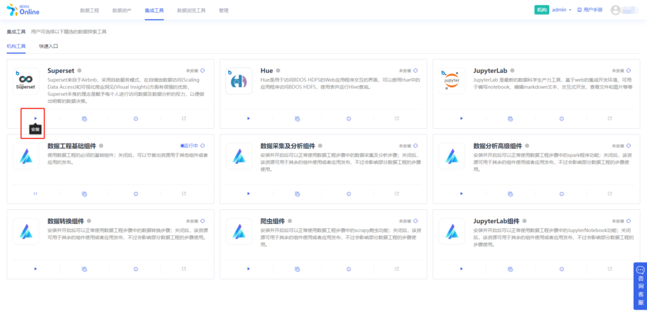Viewport: 647px width, 316px height.
Task: Install Superset with its play icon
Action: 35,118
